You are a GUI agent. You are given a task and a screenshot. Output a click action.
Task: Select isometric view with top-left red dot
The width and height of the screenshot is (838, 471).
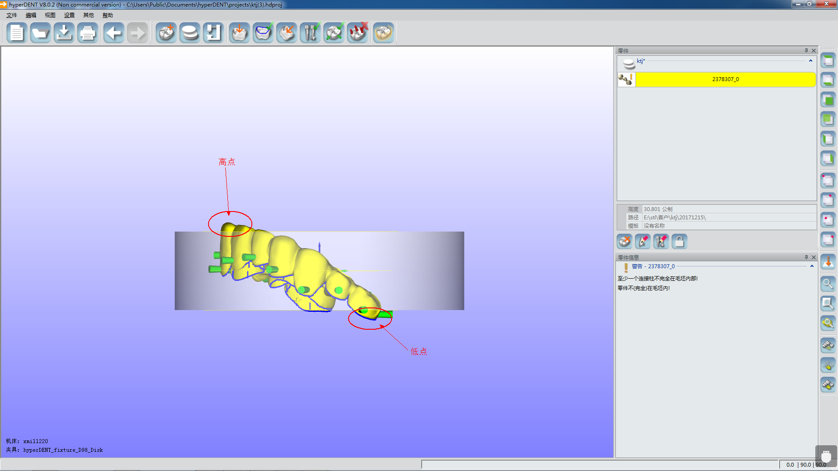[828, 181]
